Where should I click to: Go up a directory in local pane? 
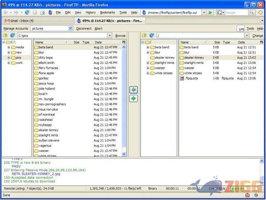click(5, 36)
